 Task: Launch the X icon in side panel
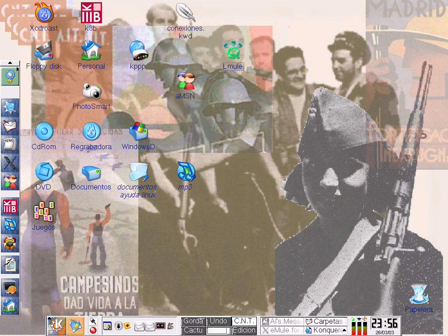coord(10,163)
